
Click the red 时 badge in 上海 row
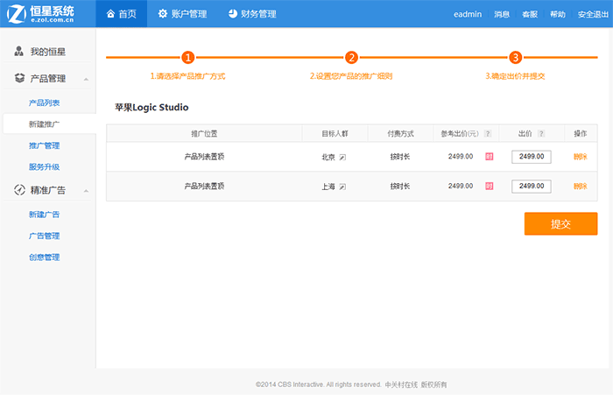[x=489, y=186]
